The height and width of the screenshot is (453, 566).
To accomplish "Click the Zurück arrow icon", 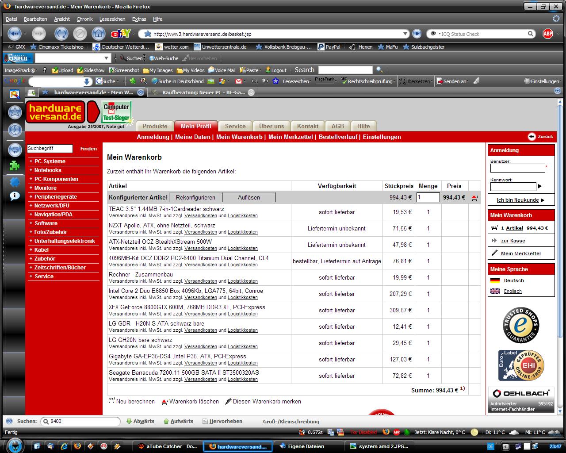I will click(532, 137).
